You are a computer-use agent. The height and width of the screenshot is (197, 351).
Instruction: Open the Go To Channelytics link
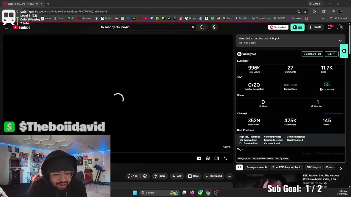tap(333, 114)
